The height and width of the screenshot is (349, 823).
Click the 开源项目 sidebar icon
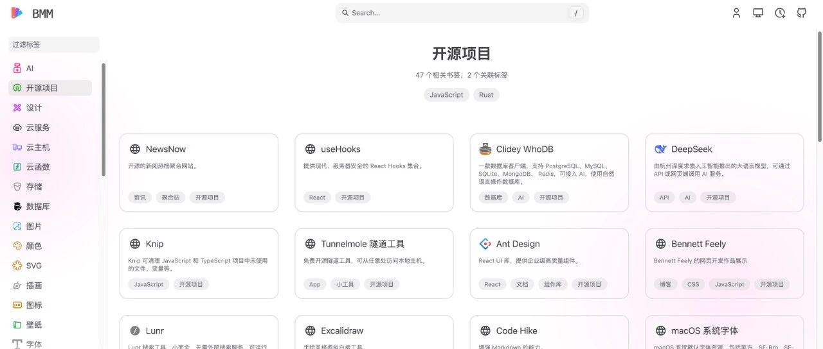click(x=17, y=88)
